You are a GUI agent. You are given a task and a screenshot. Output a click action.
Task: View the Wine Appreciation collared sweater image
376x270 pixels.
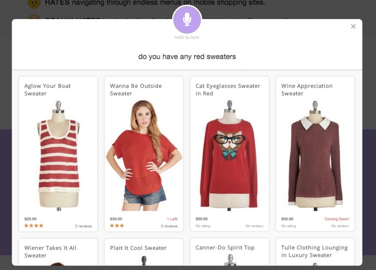(315, 156)
